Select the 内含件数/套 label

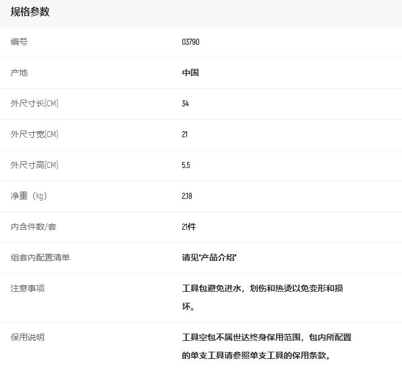coord(34,227)
